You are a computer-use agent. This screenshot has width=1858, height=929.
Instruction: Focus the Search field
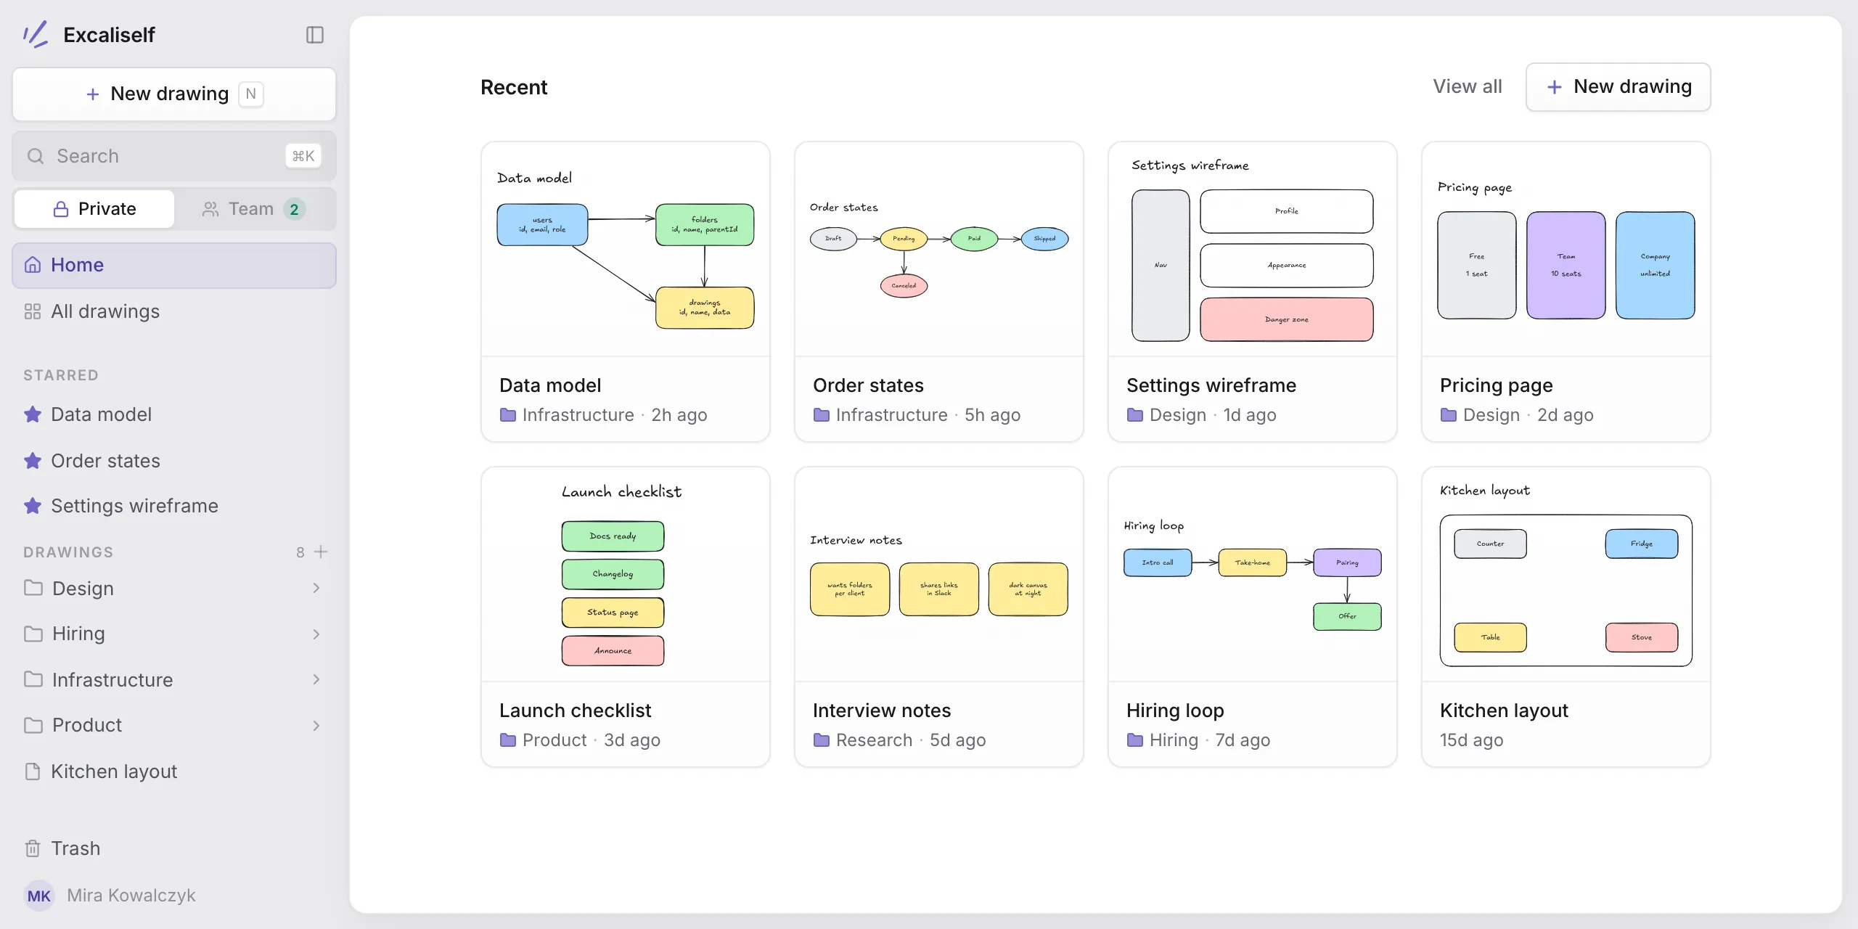[x=174, y=156]
